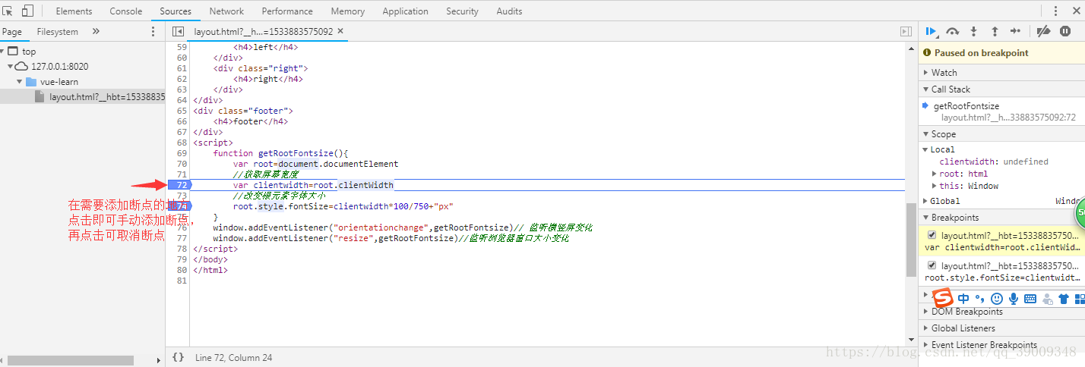The height and width of the screenshot is (367, 1085).
Task: Click the Sogou input method S logo
Action: [942, 297]
